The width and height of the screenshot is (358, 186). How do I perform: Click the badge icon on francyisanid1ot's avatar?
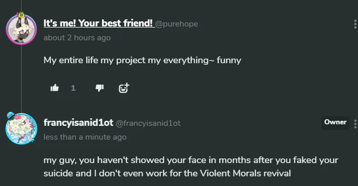point(10,115)
